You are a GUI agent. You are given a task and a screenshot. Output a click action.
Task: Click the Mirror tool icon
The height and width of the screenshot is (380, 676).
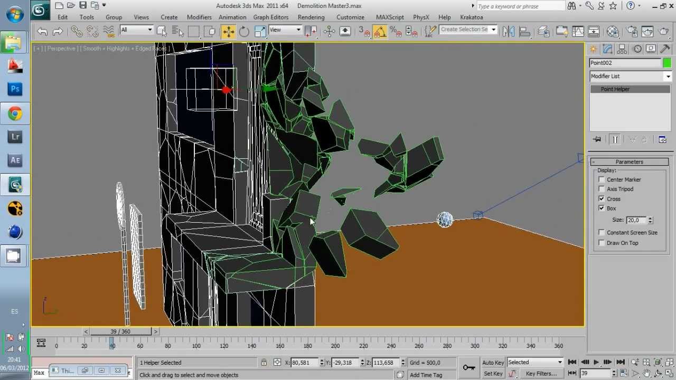coord(509,32)
